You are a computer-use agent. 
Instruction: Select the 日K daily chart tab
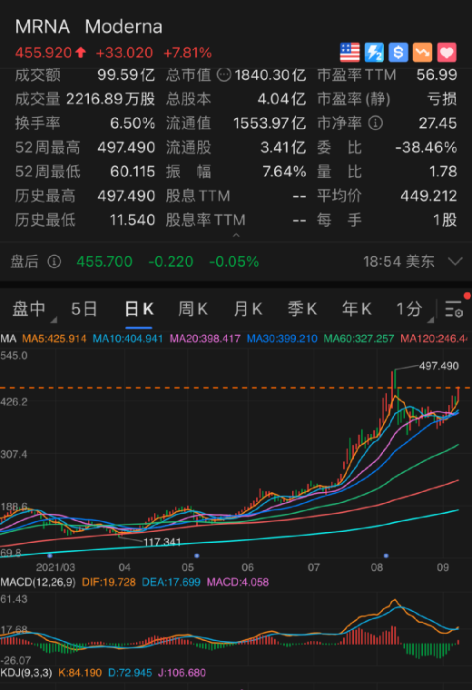[139, 309]
